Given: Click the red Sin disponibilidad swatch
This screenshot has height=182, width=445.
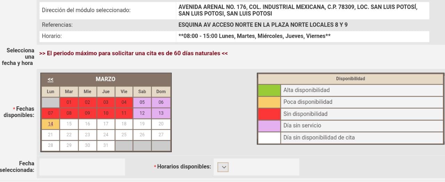Looking at the screenshot, I should click(269, 114).
